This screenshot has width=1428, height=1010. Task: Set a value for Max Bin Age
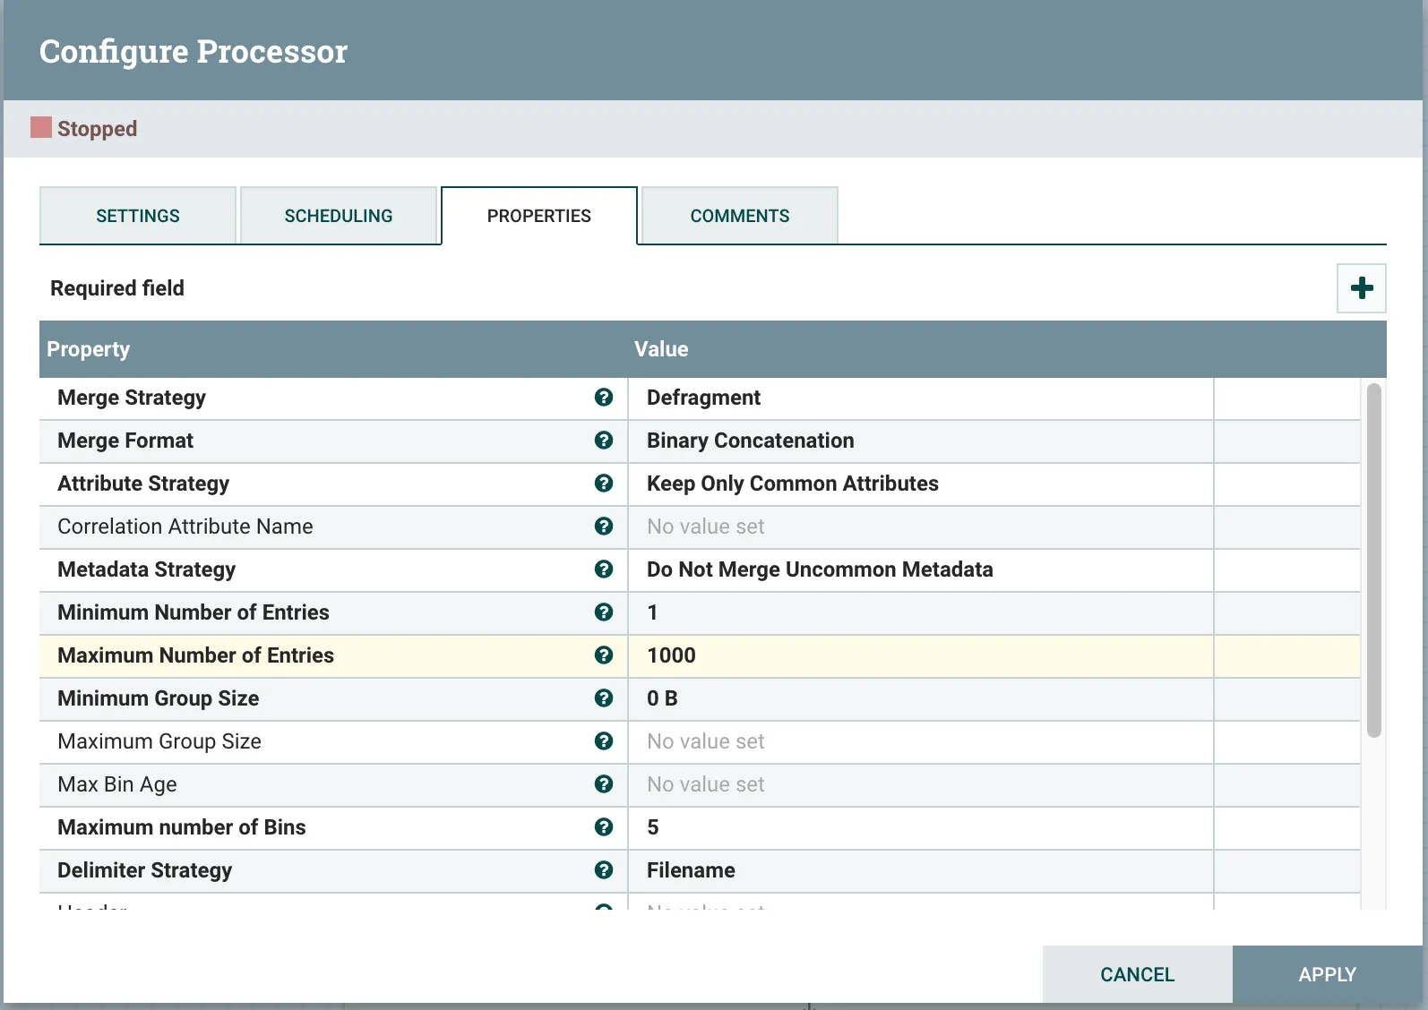click(921, 784)
